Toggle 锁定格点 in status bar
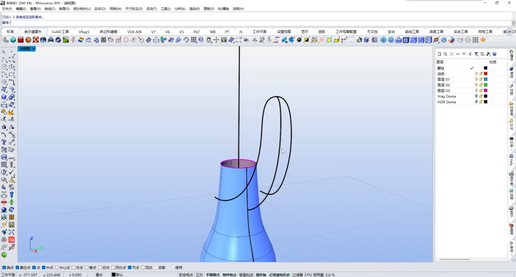The image size is (516, 277). (186, 275)
